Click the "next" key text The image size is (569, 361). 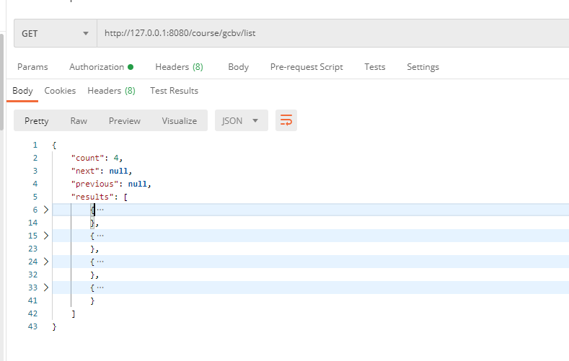click(x=85, y=171)
